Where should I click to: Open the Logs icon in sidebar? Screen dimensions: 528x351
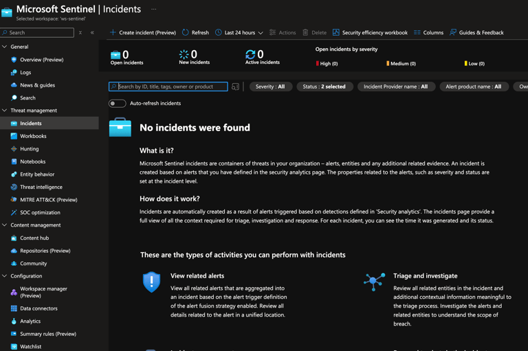[14, 72]
